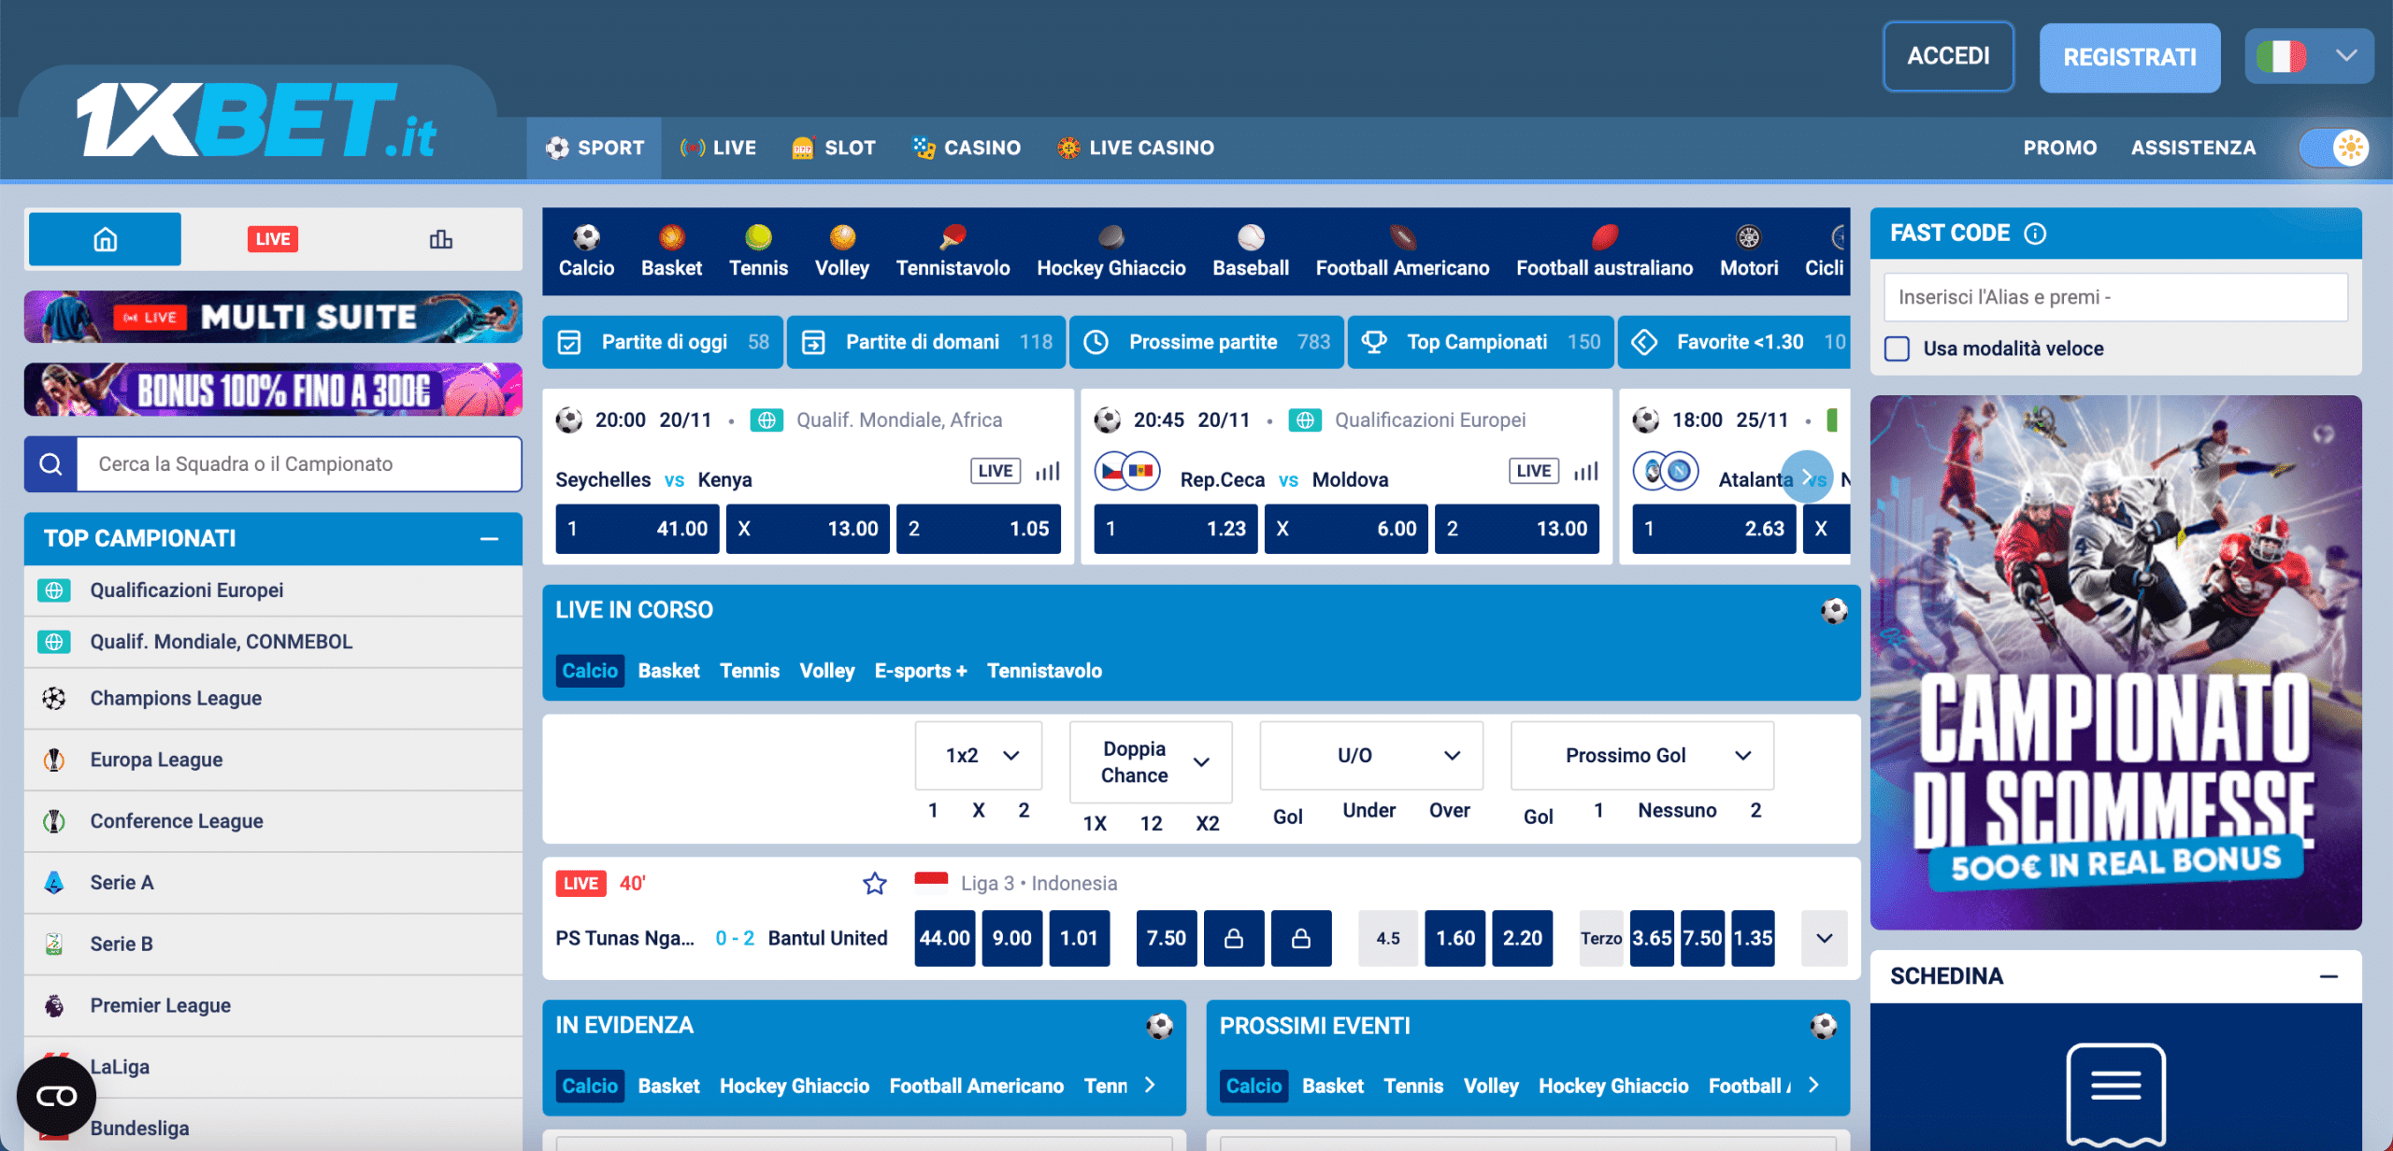Screen dimensions: 2393x1151
Task: Select the Hockey Ghiaccio puck icon
Action: (x=1111, y=237)
